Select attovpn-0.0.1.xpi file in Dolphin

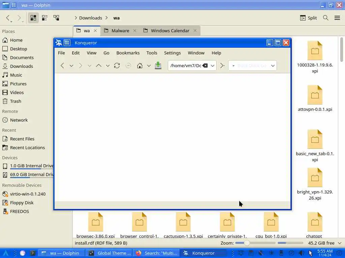pyautogui.click(x=315, y=98)
